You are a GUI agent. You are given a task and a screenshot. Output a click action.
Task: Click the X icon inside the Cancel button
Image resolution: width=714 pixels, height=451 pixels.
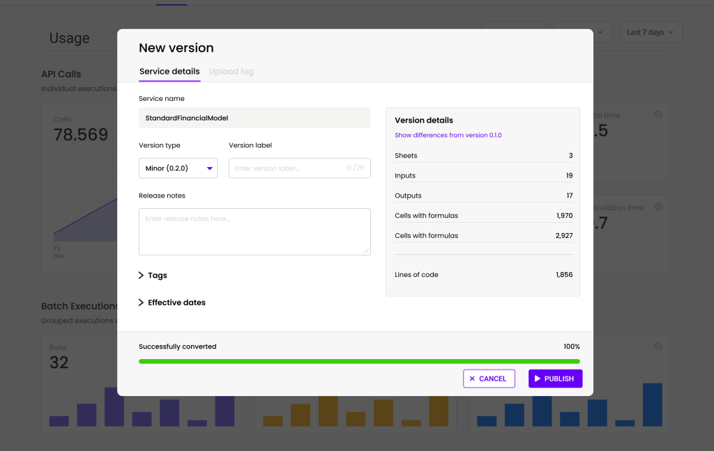click(x=473, y=378)
